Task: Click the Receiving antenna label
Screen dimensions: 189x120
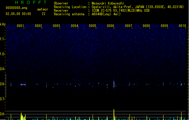Action: tap(69, 14)
